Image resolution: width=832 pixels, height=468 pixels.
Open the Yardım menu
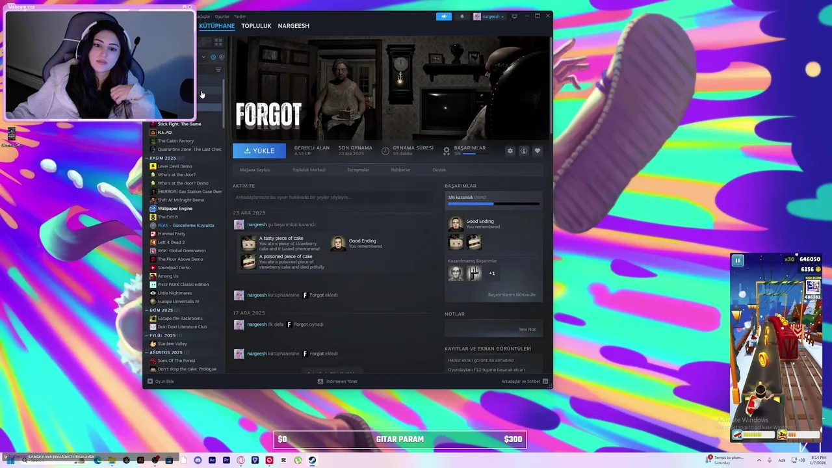coord(240,16)
